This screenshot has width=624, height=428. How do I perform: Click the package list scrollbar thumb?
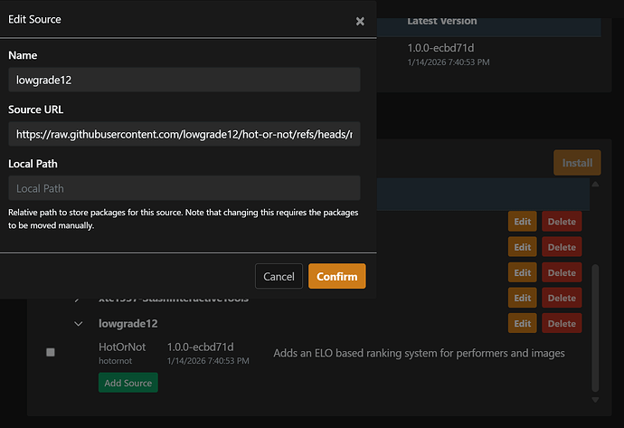point(595,326)
